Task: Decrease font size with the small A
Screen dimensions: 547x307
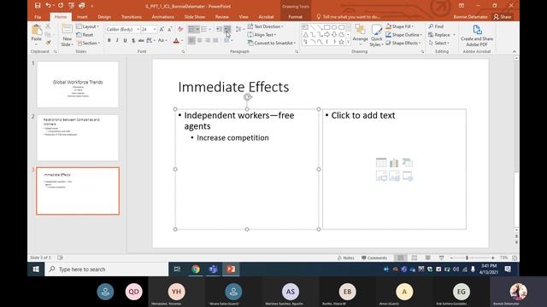Action: 169,30
